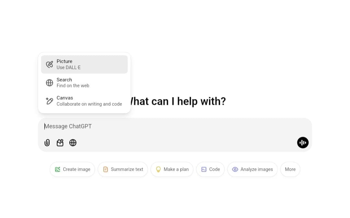Viewport: 350px width, 218px height.
Task: Click the paperclip attachment icon
Action: pyautogui.click(x=47, y=143)
